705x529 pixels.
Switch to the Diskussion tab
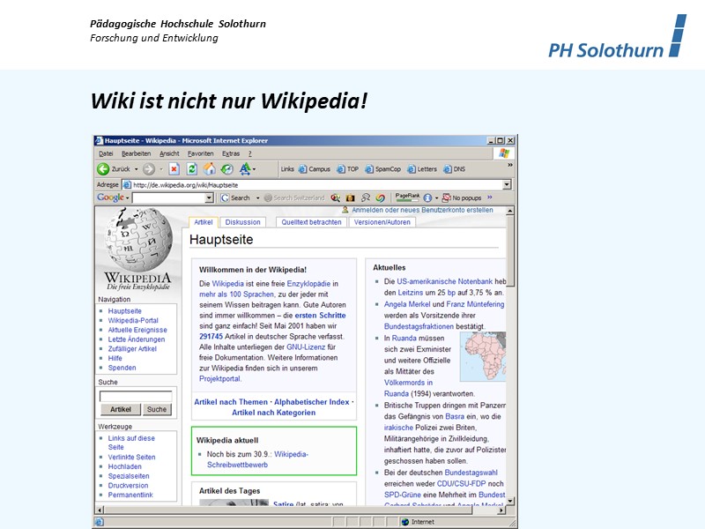click(x=243, y=221)
